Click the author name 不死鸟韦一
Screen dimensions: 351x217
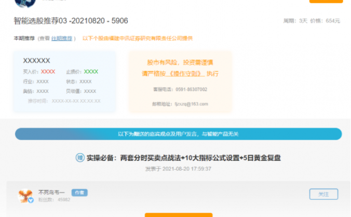click(x=52, y=192)
